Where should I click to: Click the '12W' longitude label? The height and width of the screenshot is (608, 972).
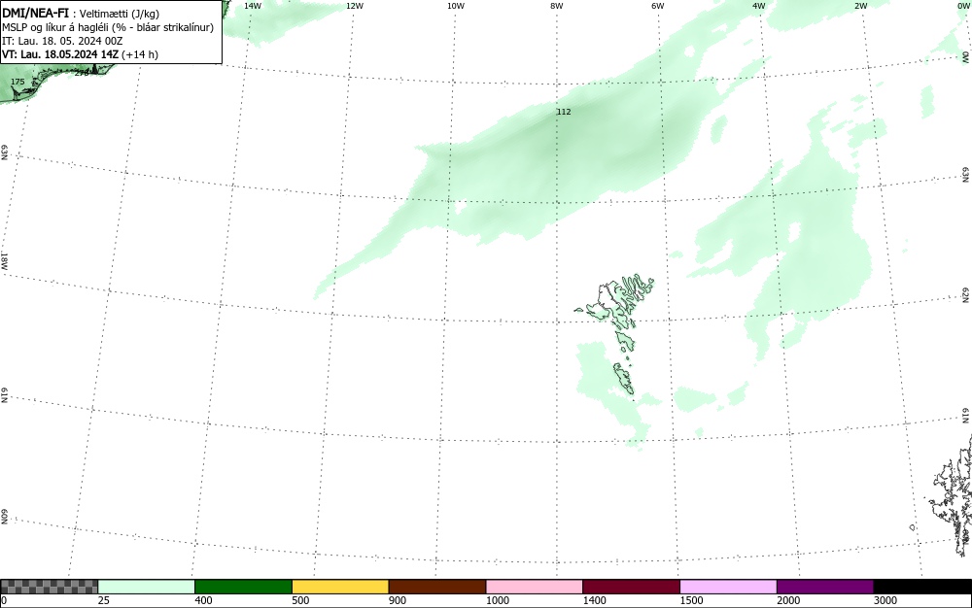[x=355, y=6]
